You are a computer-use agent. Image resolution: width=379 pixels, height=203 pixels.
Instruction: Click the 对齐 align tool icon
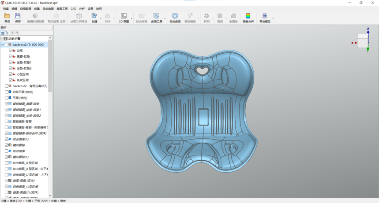pyautogui.click(x=108, y=16)
